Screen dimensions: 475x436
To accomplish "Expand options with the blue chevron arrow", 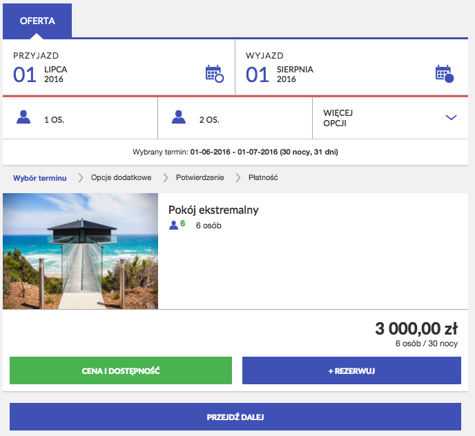I will click(x=452, y=118).
